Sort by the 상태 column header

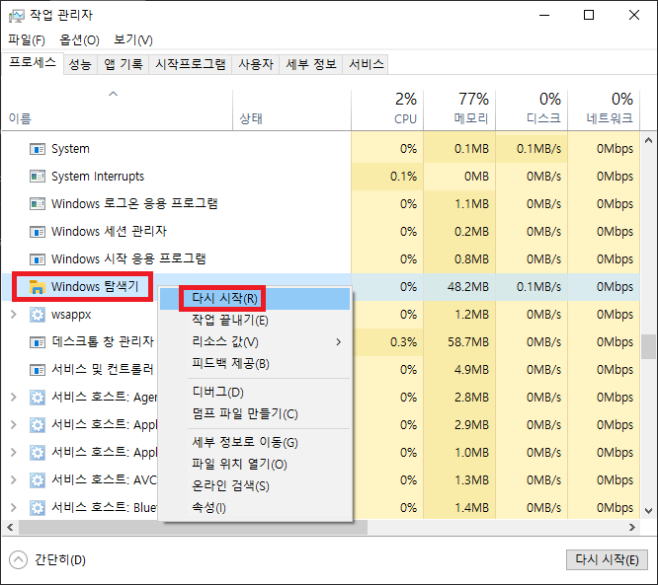coord(291,110)
